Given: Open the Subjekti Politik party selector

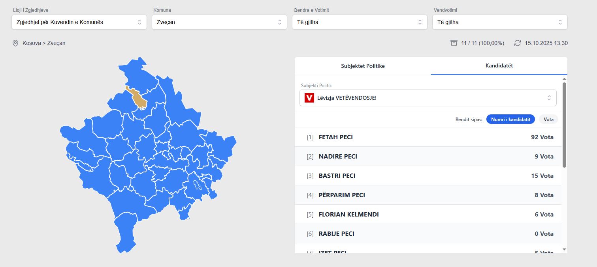Looking at the screenshot, I should 428,98.
